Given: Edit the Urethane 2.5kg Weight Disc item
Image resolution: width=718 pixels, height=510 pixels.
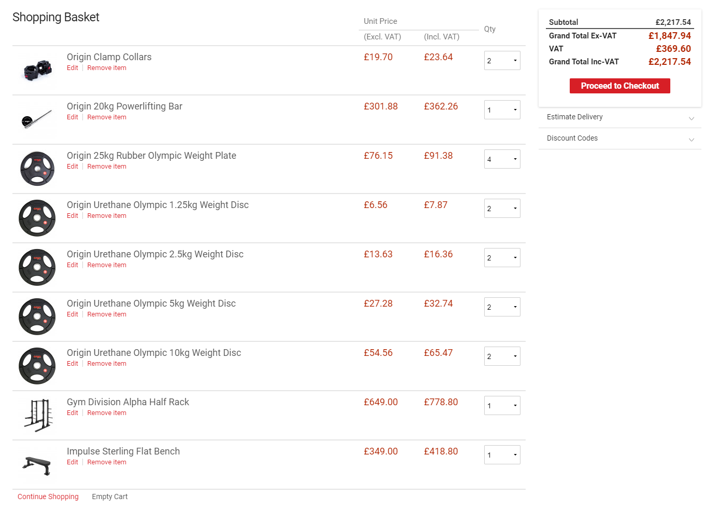Looking at the screenshot, I should [x=73, y=265].
